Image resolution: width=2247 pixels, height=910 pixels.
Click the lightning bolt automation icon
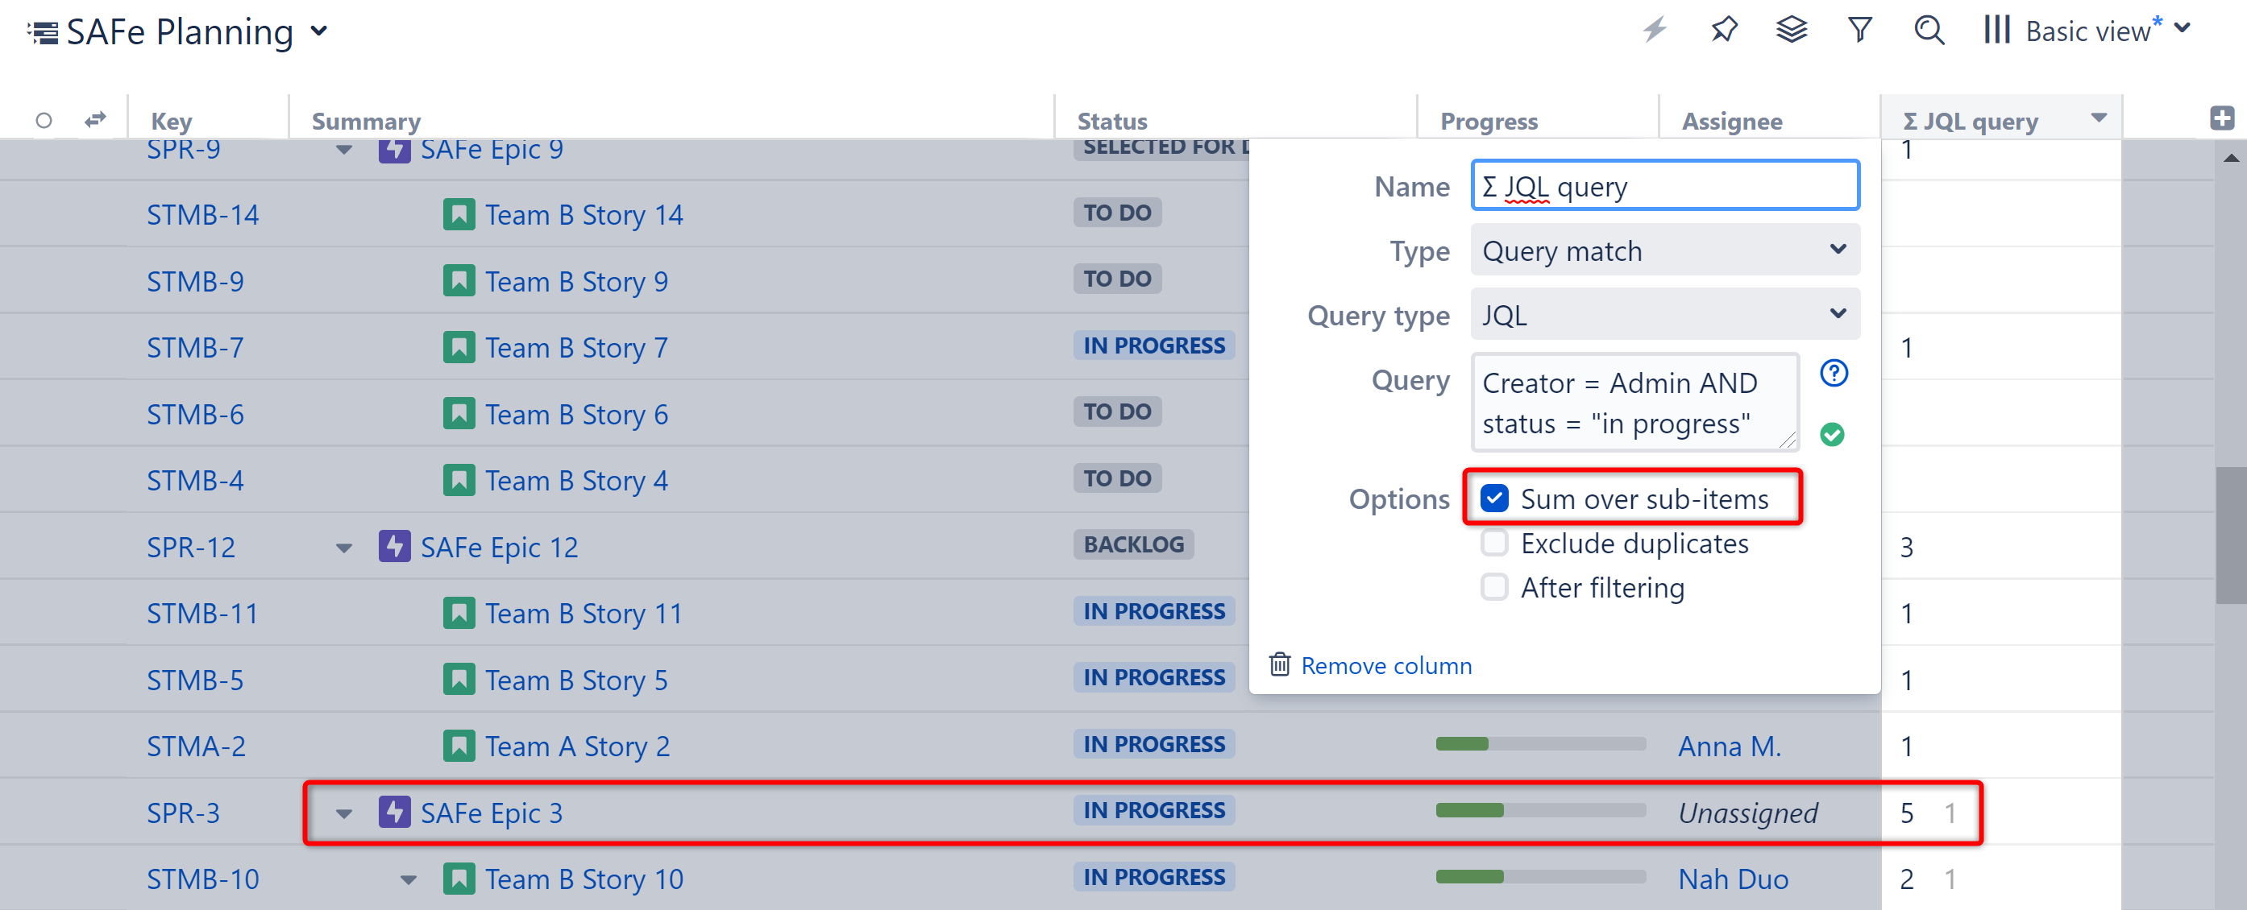click(1654, 31)
